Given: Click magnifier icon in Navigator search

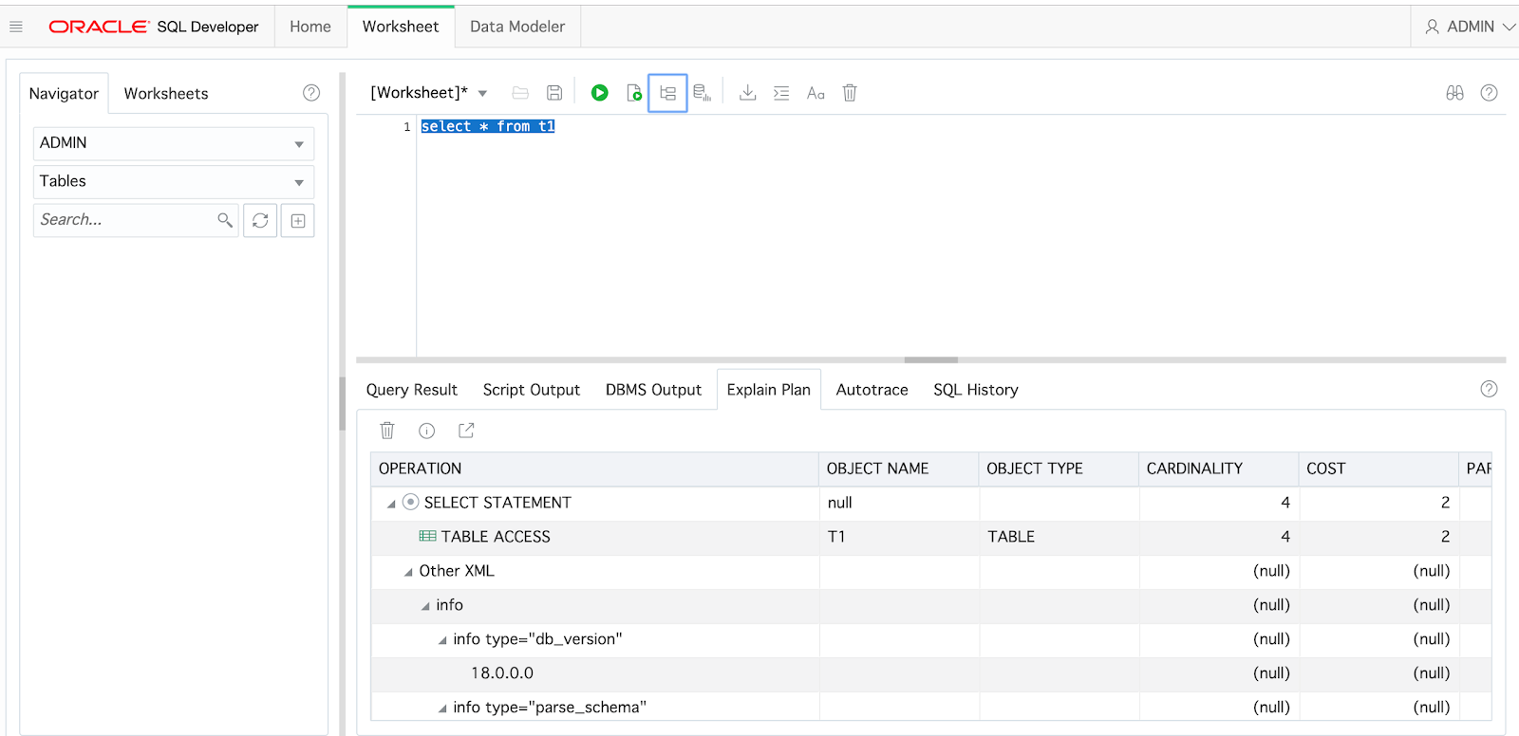Looking at the screenshot, I should pyautogui.click(x=225, y=220).
